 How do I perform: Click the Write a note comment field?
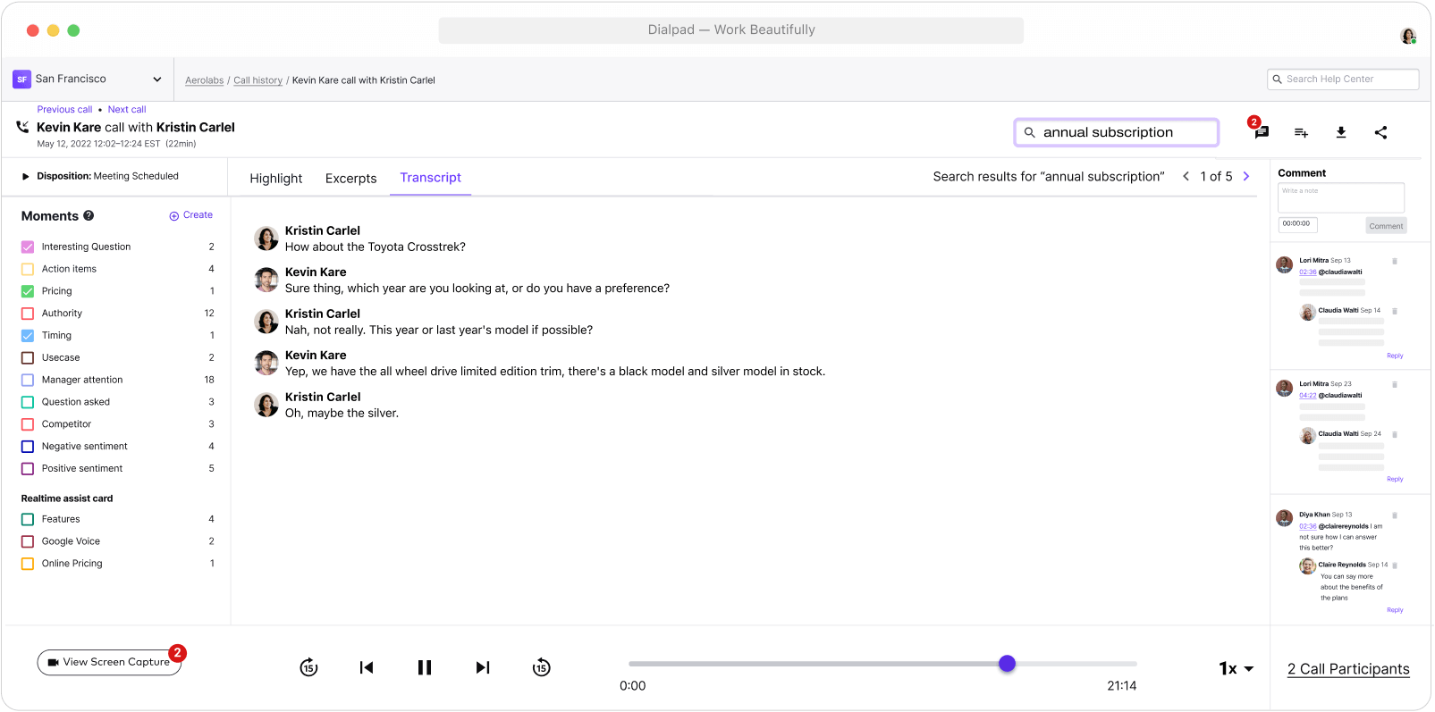pyautogui.click(x=1341, y=197)
